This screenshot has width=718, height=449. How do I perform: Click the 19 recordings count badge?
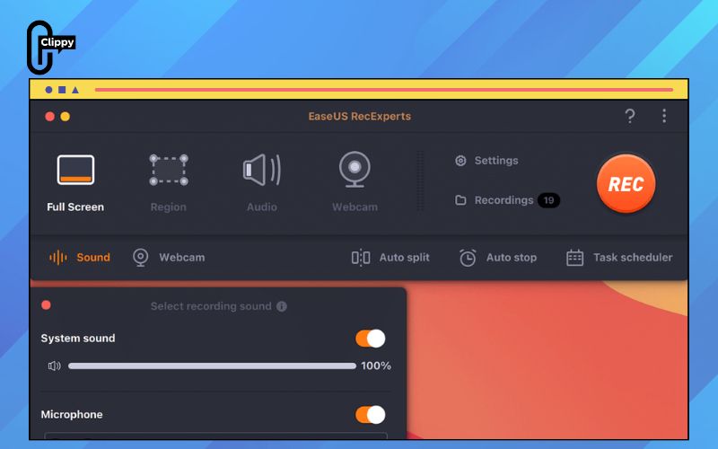tap(548, 200)
